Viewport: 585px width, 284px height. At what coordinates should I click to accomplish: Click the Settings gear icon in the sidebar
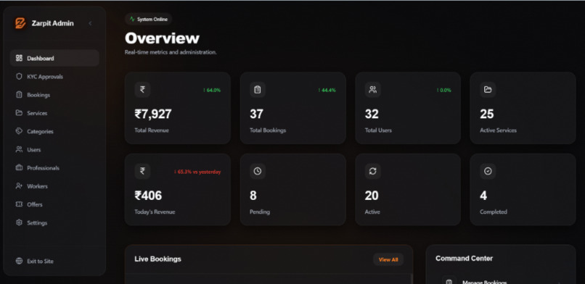[x=19, y=222]
